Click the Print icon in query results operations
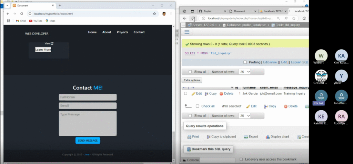Screen dimensions: 353x164 click(x=189, y=137)
